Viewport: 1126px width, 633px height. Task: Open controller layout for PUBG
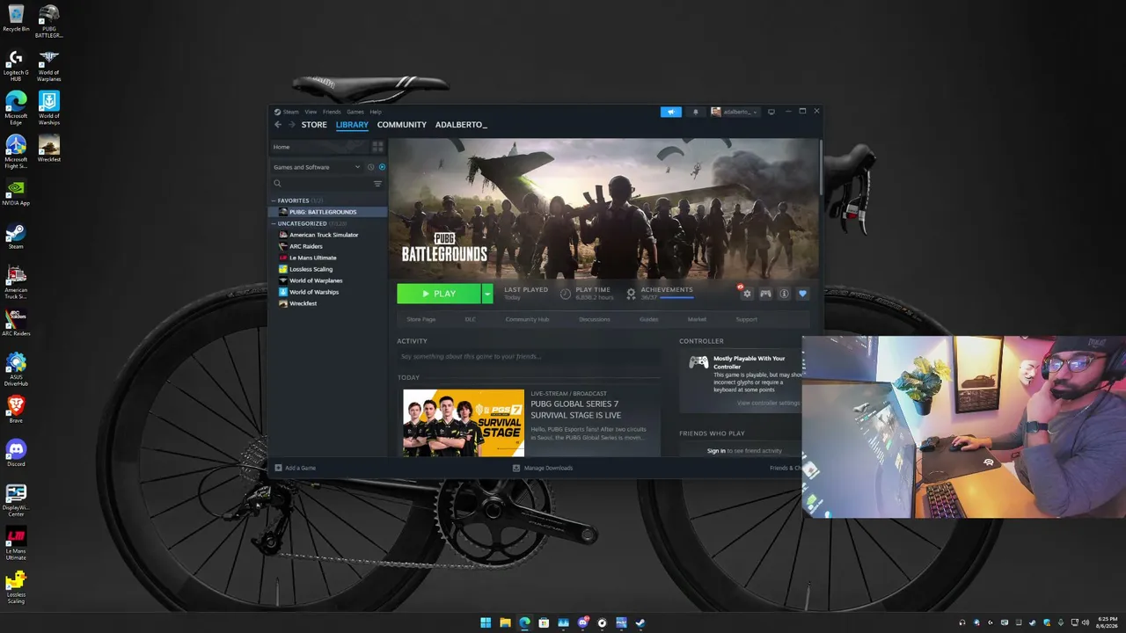coord(765,294)
